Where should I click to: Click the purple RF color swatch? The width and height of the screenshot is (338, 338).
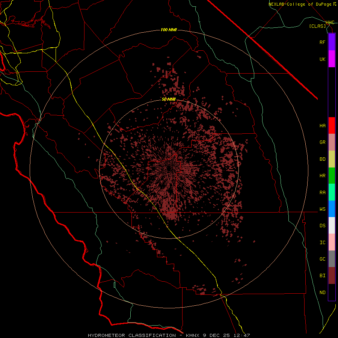[332, 42]
